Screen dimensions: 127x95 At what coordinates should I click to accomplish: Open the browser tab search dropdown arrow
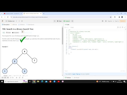[x=2, y=13]
